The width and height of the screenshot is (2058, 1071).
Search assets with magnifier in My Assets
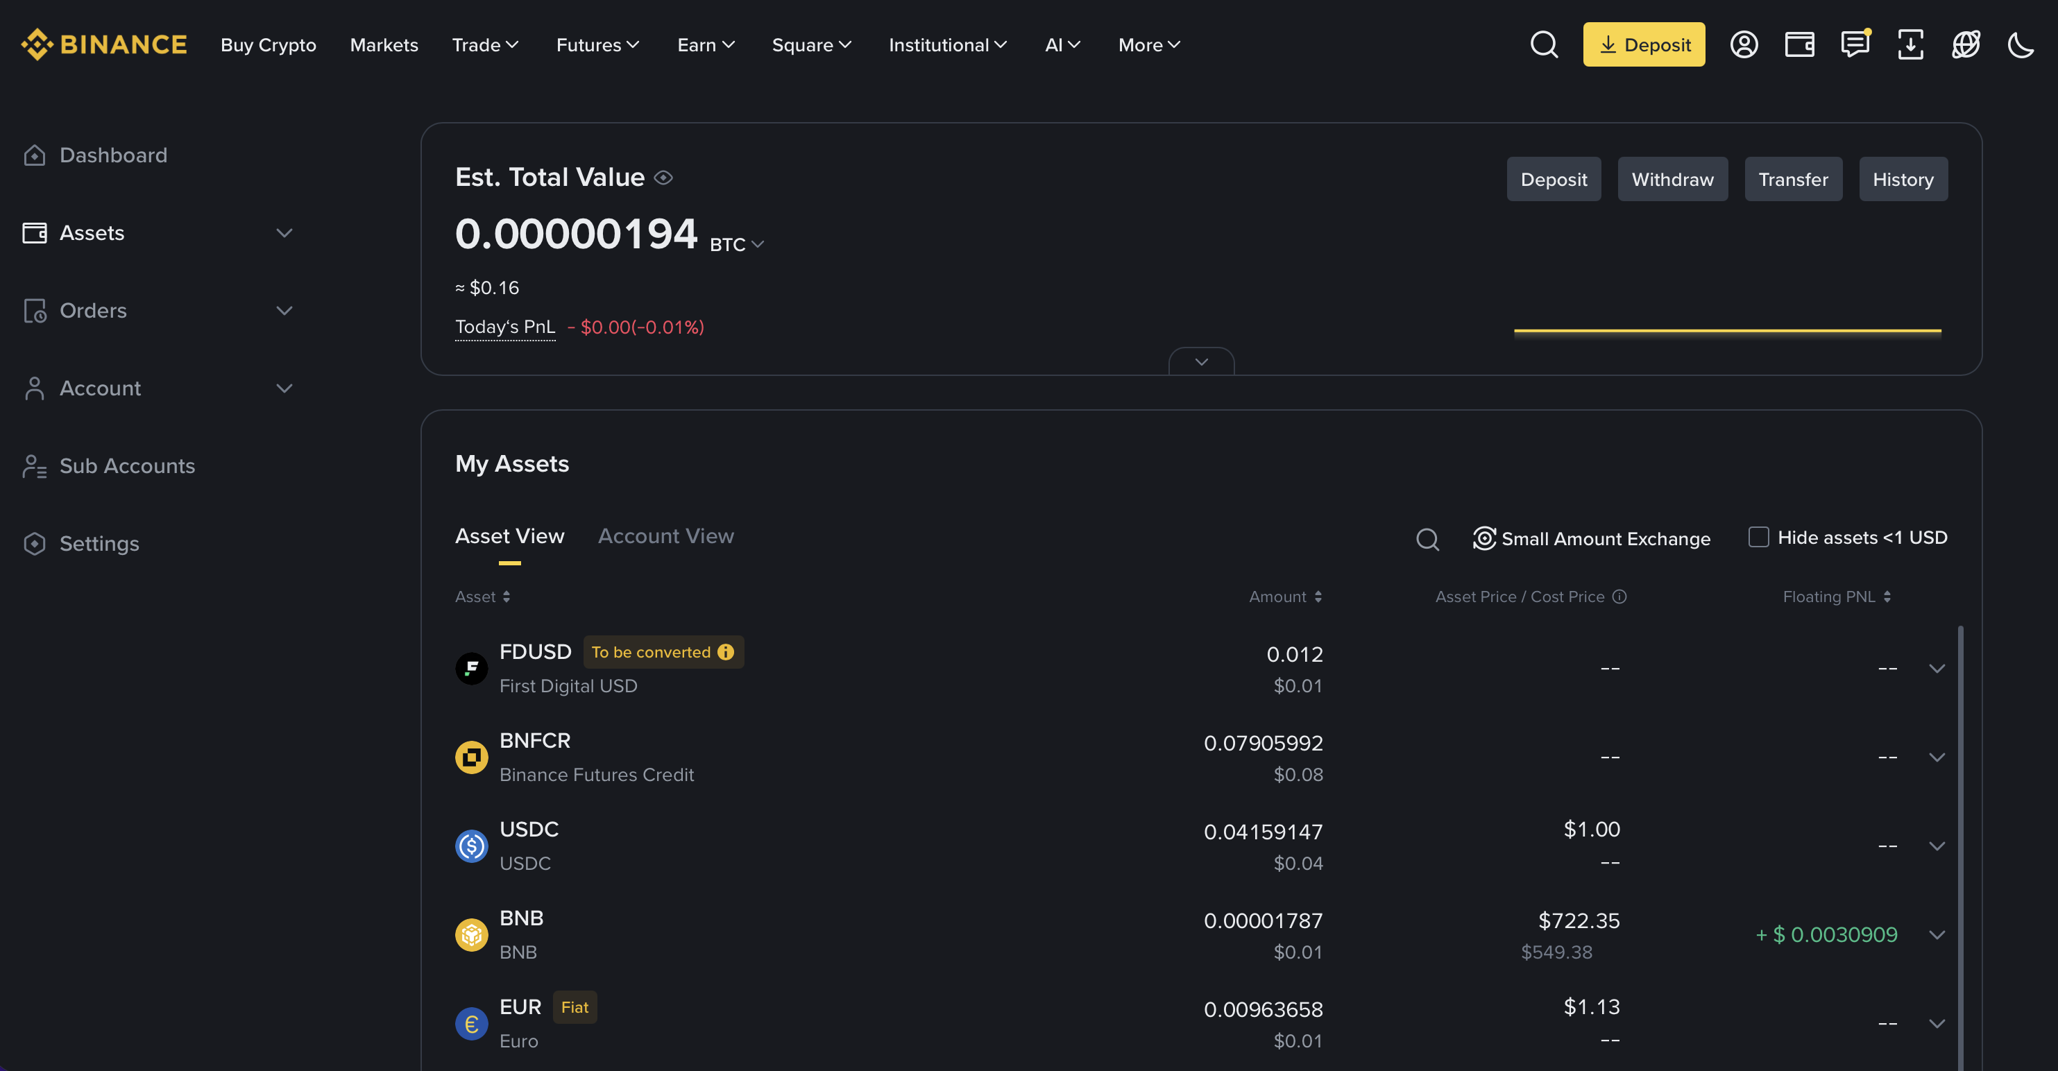click(x=1428, y=540)
